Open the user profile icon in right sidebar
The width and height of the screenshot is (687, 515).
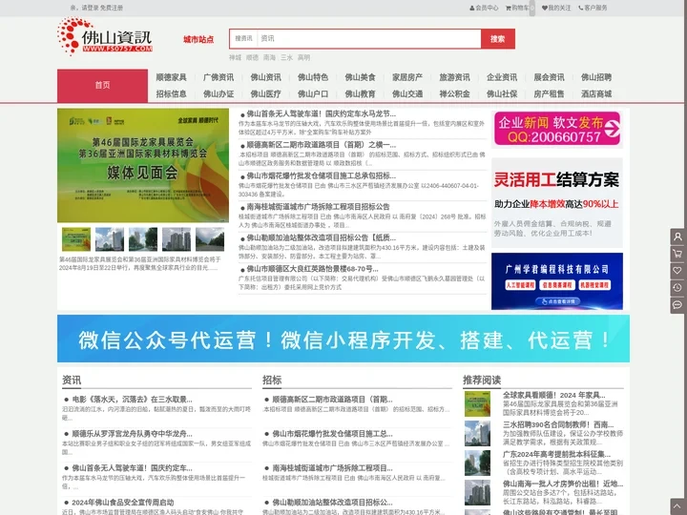(677, 237)
